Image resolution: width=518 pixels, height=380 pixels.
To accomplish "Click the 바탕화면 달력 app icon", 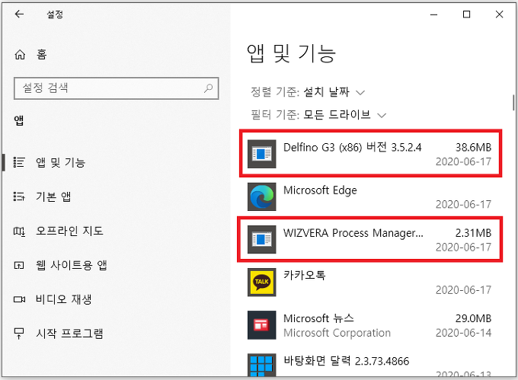I will click(x=261, y=365).
